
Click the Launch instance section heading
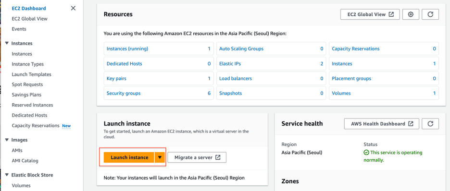click(127, 124)
